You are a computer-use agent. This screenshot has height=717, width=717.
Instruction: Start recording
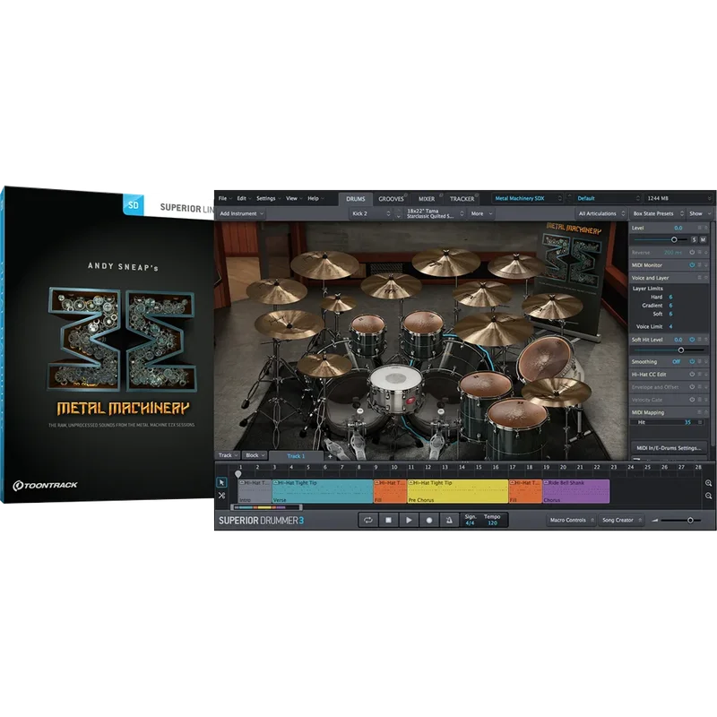pyautogui.click(x=429, y=521)
